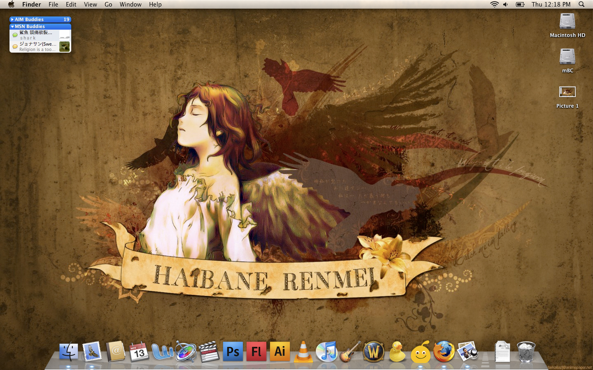Open VLC traffic cone icon
Image resolution: width=593 pixels, height=370 pixels.
(303, 352)
